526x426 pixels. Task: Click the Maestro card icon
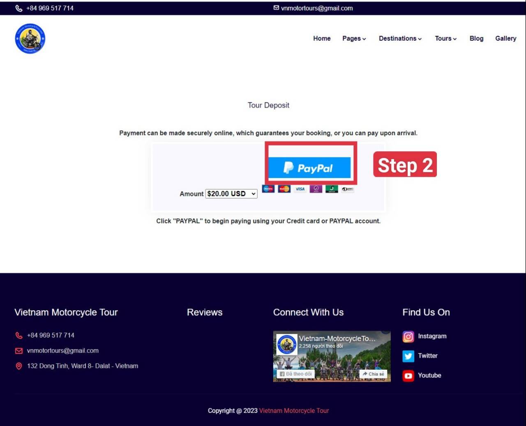coord(268,189)
